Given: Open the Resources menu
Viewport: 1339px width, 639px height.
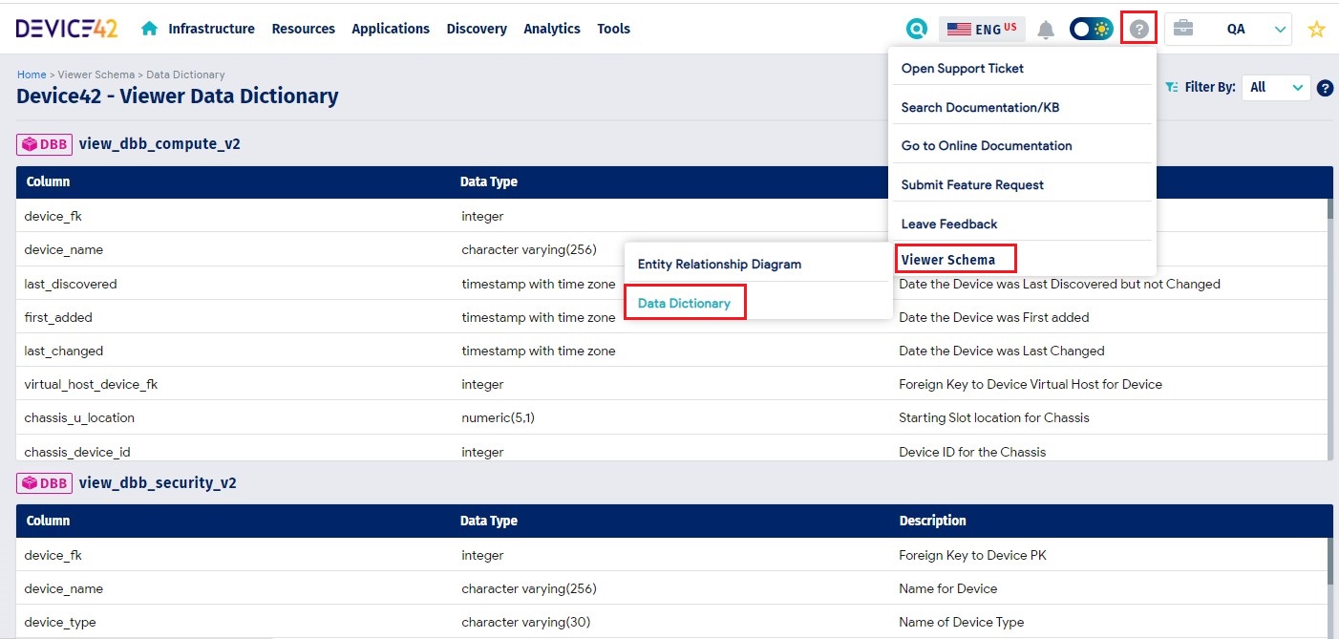Looking at the screenshot, I should coord(303,29).
